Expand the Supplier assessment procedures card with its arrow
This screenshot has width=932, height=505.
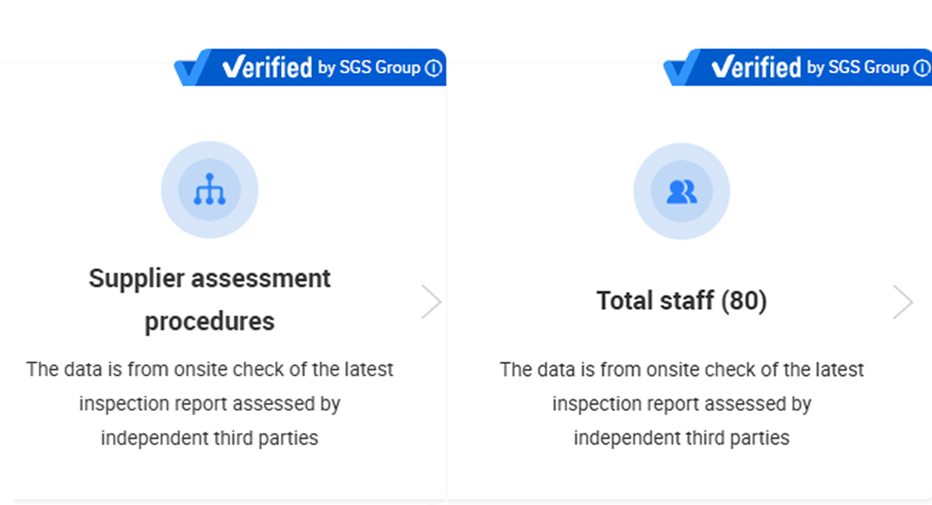tap(431, 301)
